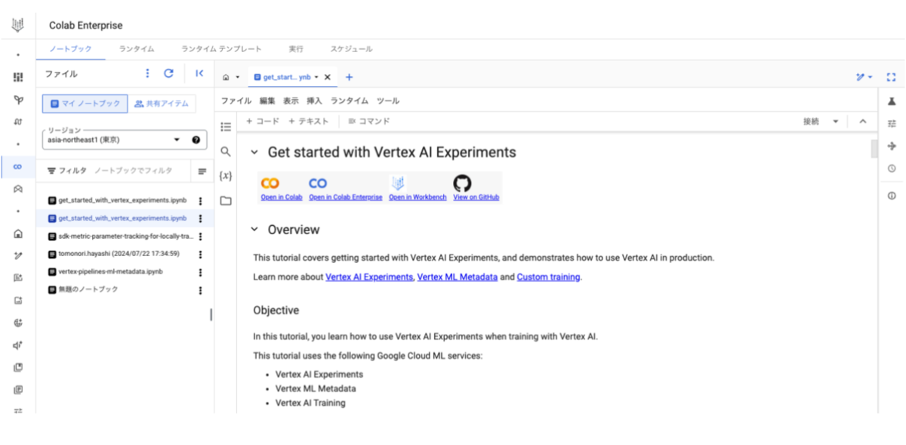Open the home tab icon
Image resolution: width=906 pixels, height=445 pixels.
tap(226, 77)
